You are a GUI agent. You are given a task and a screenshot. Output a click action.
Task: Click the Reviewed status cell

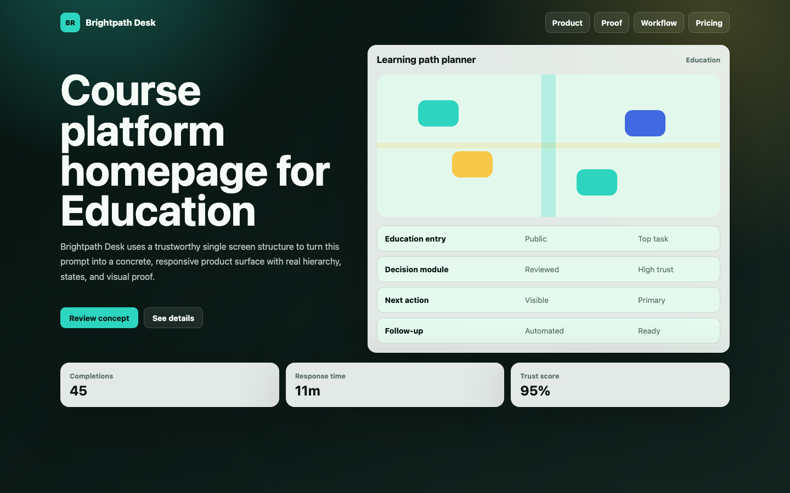(541, 270)
